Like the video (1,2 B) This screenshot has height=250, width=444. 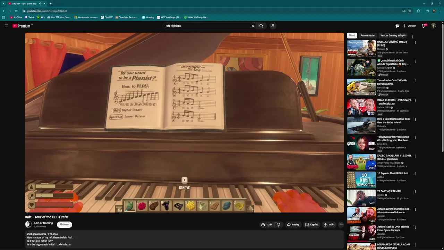point(266,225)
